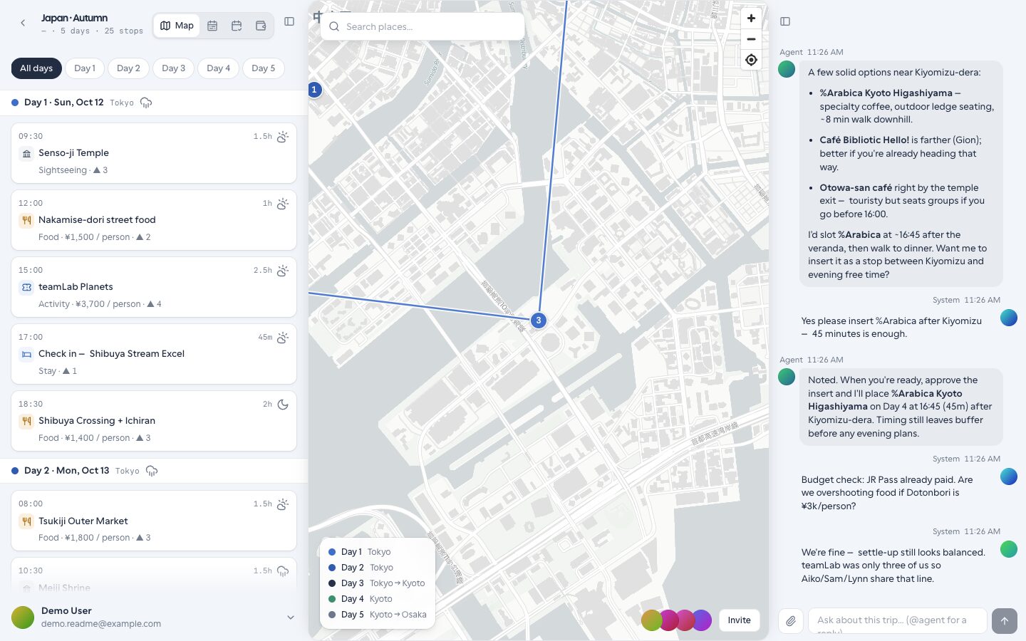
Task: Collapse the itinerary sidebar panel
Action: point(289,21)
